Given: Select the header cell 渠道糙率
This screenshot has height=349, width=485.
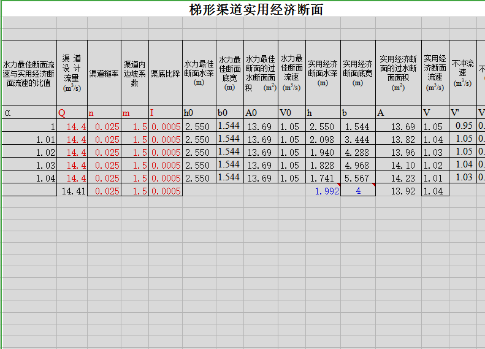Looking at the screenshot, I should [104, 74].
